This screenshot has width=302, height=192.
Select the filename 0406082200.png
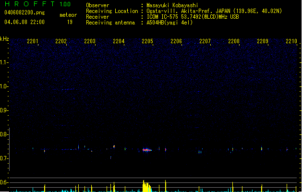(x=24, y=12)
